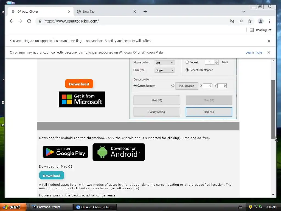This screenshot has height=211, width=281.
Task: Reload the OP Auto Clicker page
Action: click(x=29, y=21)
